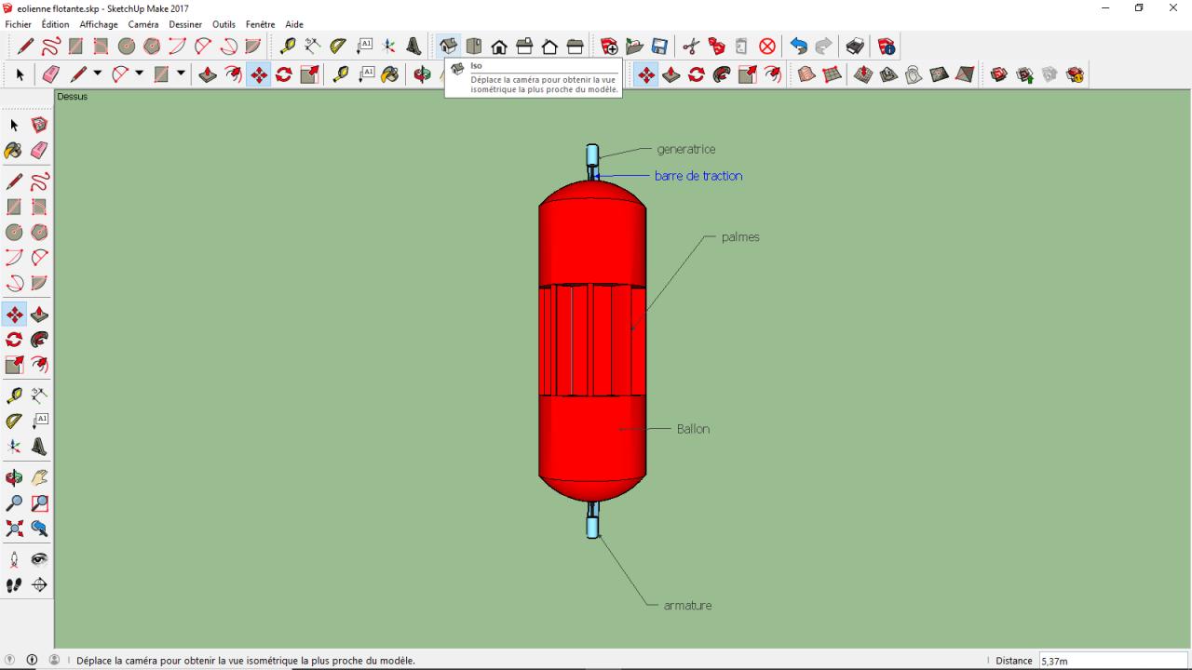
Task: Create a new model with the New icon
Action: pyautogui.click(x=610, y=47)
